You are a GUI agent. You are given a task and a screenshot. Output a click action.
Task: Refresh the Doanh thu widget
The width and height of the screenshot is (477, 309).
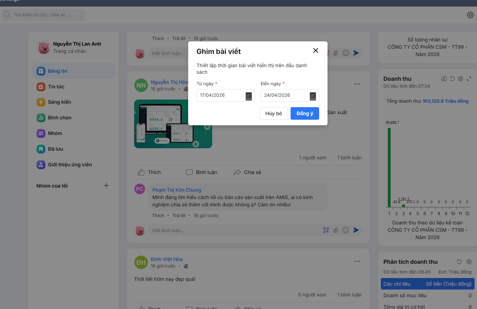click(452, 79)
